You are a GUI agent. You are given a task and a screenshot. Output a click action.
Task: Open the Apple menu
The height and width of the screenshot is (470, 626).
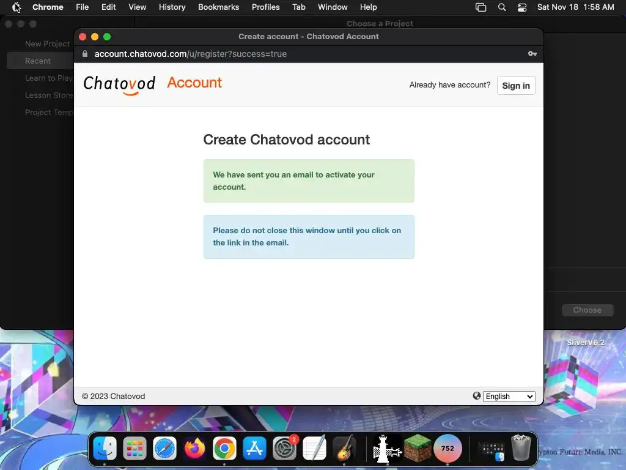tap(16, 7)
